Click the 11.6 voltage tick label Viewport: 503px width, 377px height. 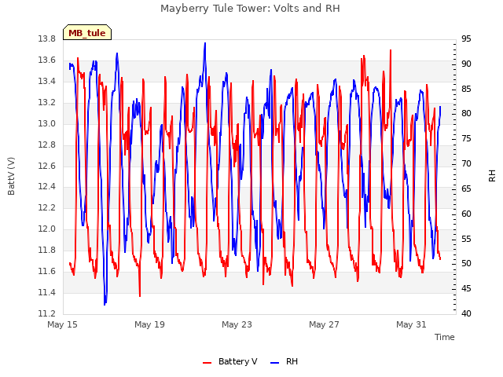46,271
